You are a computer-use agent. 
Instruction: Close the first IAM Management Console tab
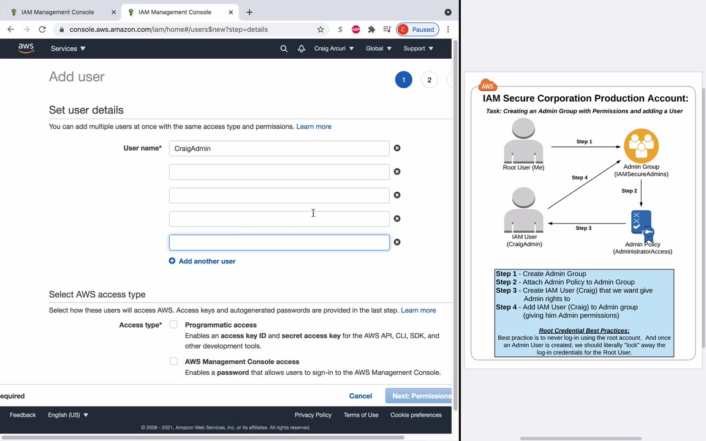[113, 12]
